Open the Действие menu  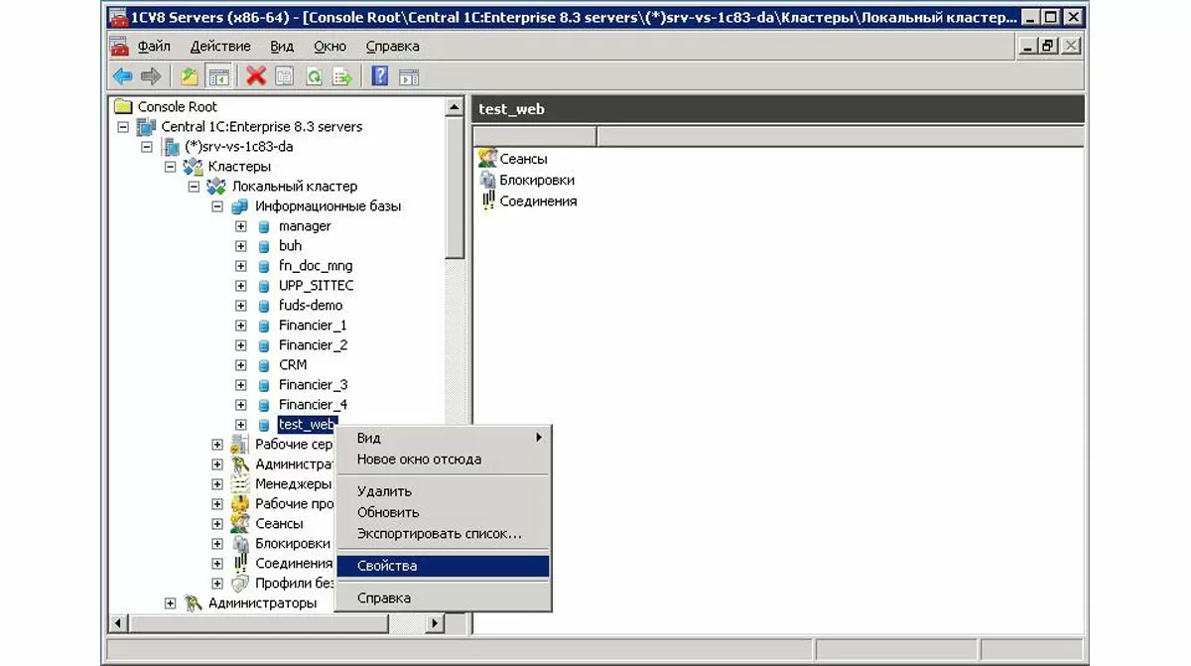[x=220, y=46]
